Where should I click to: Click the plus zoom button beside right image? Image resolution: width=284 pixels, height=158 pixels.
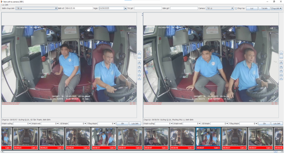pyautogui.click(x=281, y=53)
